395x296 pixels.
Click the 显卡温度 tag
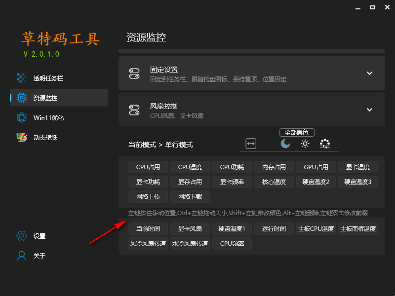(x=358, y=167)
